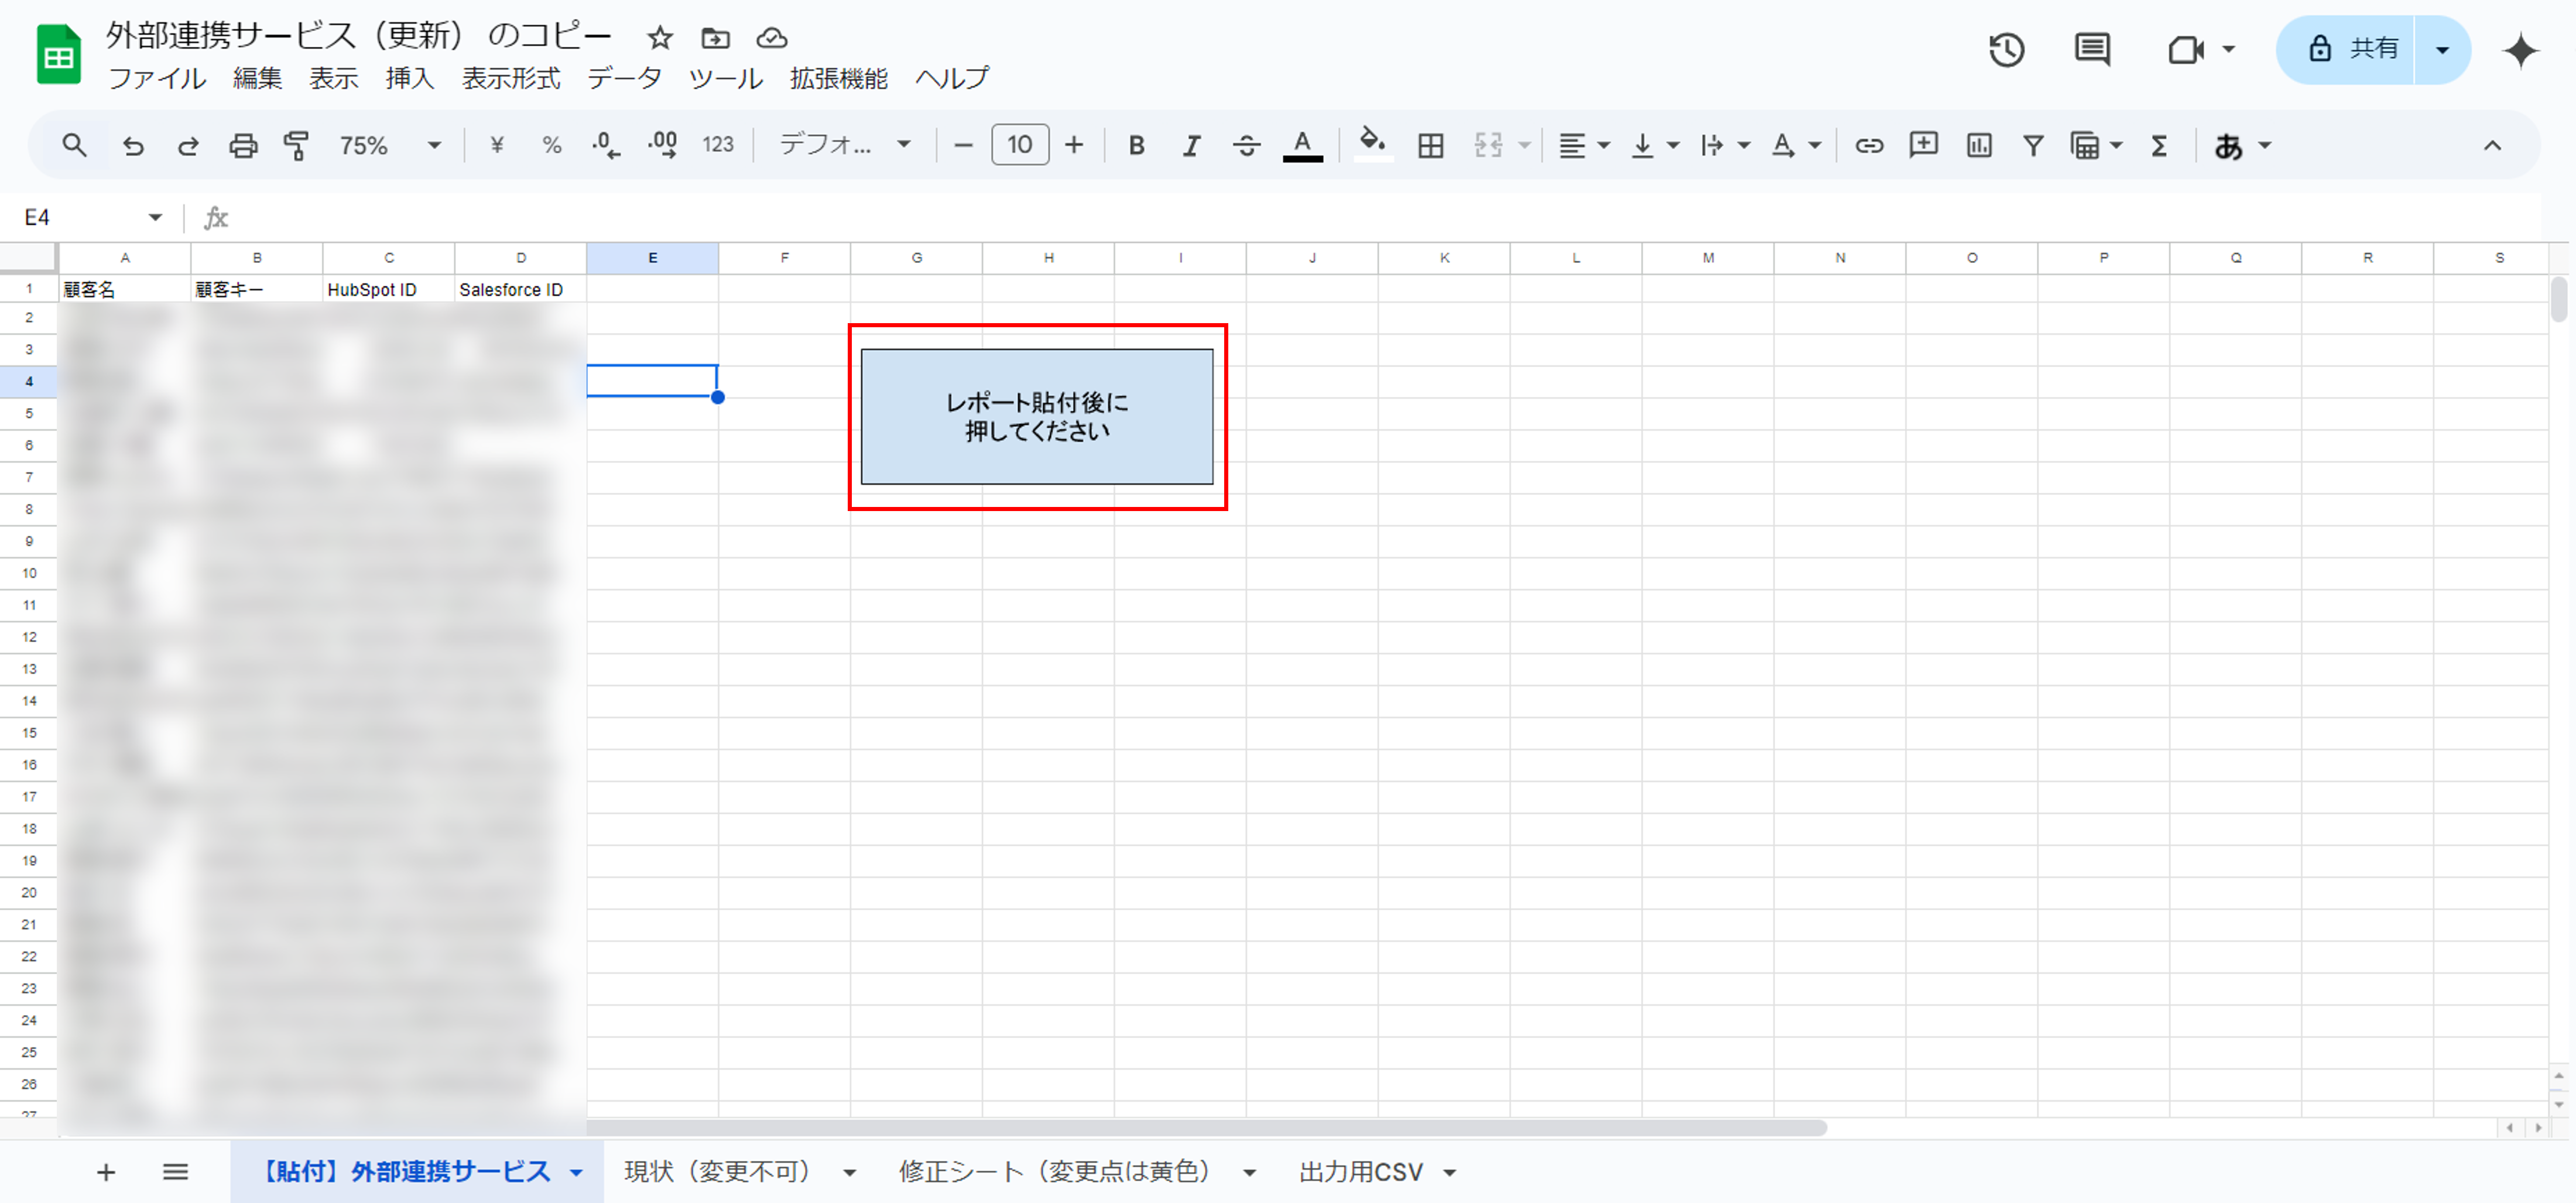Open version history clock icon
Image resolution: width=2576 pixels, height=1203 pixels.
pyautogui.click(x=2006, y=49)
